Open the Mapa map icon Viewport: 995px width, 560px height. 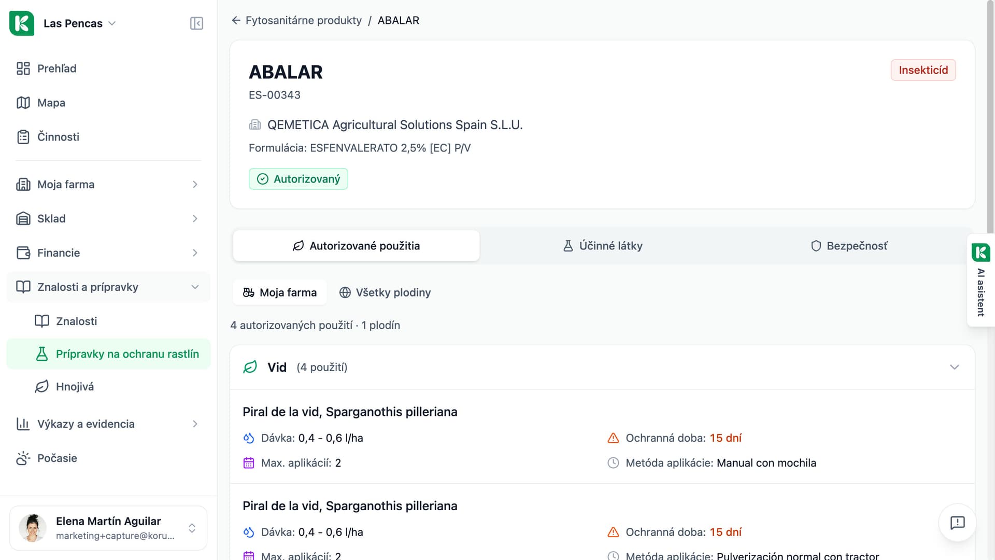point(23,103)
